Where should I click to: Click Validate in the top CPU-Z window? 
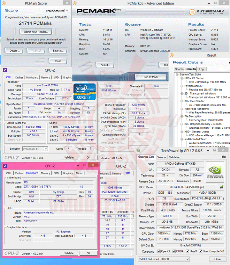coord(69,158)
